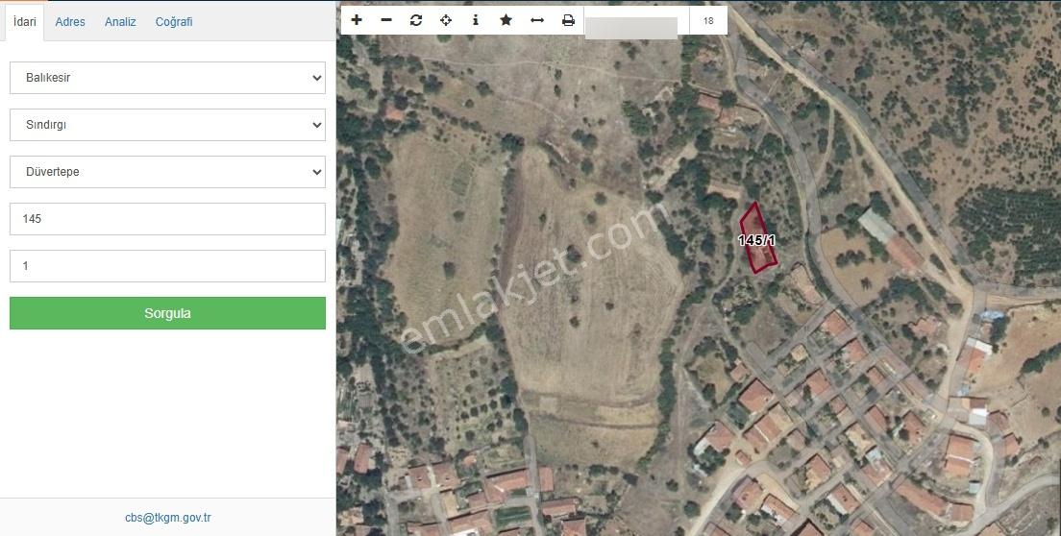This screenshot has height=536, width=1061.
Task: Click the print map icon
Action: [568, 20]
